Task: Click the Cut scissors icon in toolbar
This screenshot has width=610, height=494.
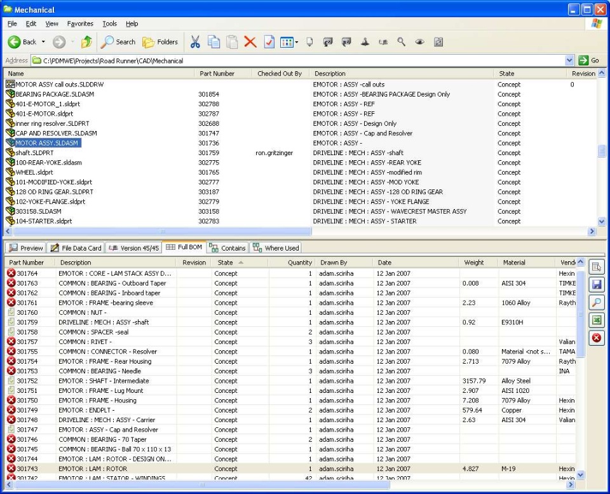Action: (195, 42)
